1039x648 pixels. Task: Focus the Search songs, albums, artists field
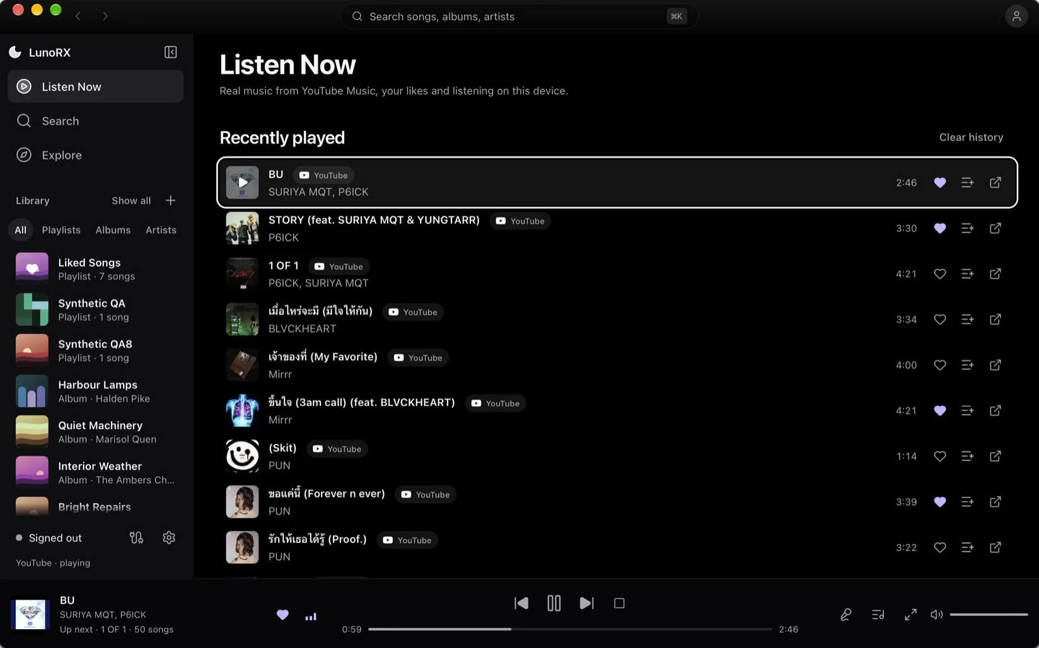click(x=519, y=16)
